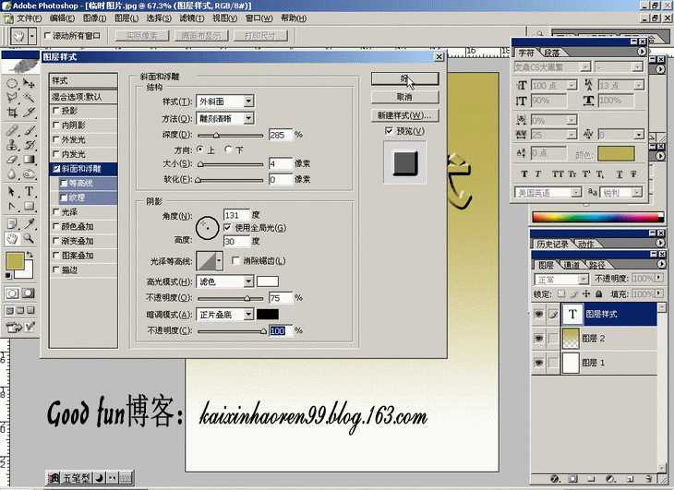Image resolution: width=674 pixels, height=490 pixels.
Task: Select the Gradient tool
Action: point(29,160)
